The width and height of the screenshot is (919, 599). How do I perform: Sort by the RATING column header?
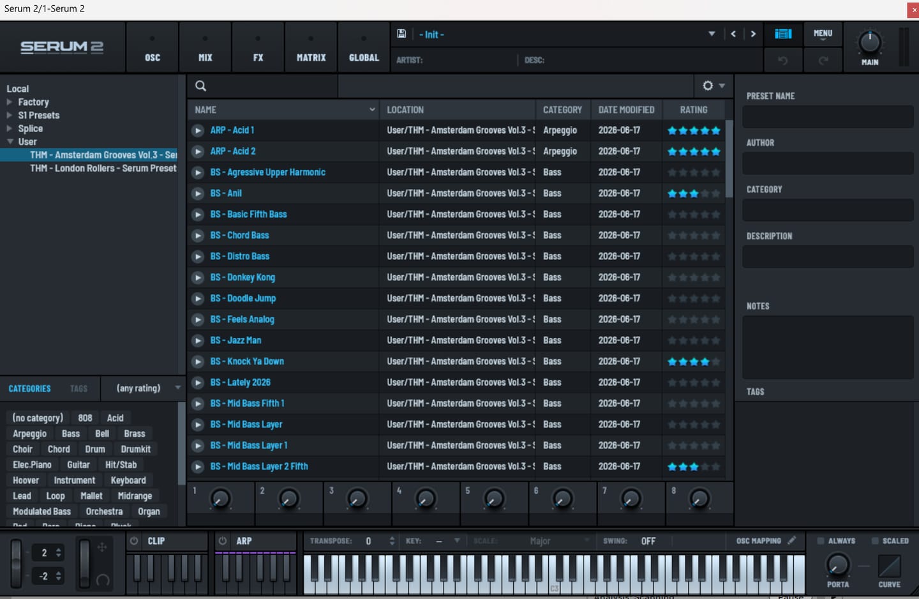pyautogui.click(x=694, y=110)
